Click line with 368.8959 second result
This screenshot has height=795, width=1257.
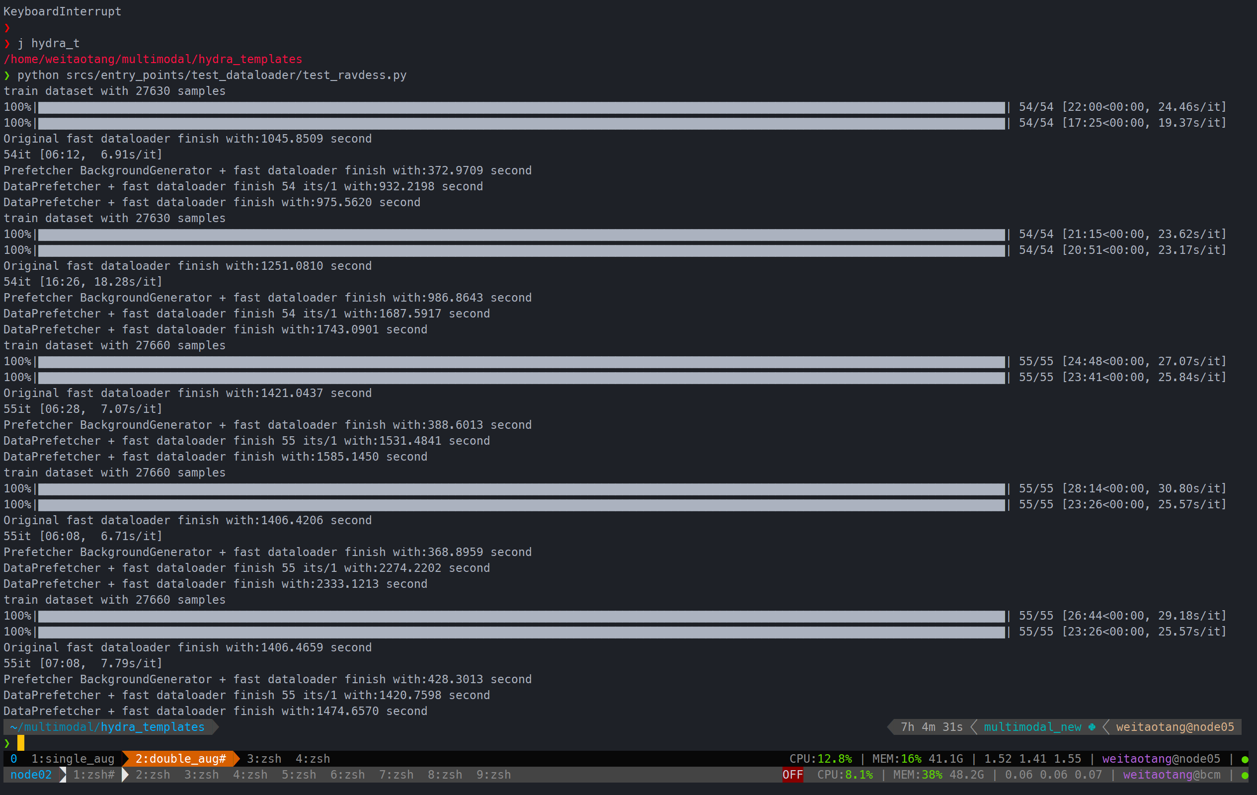(268, 552)
